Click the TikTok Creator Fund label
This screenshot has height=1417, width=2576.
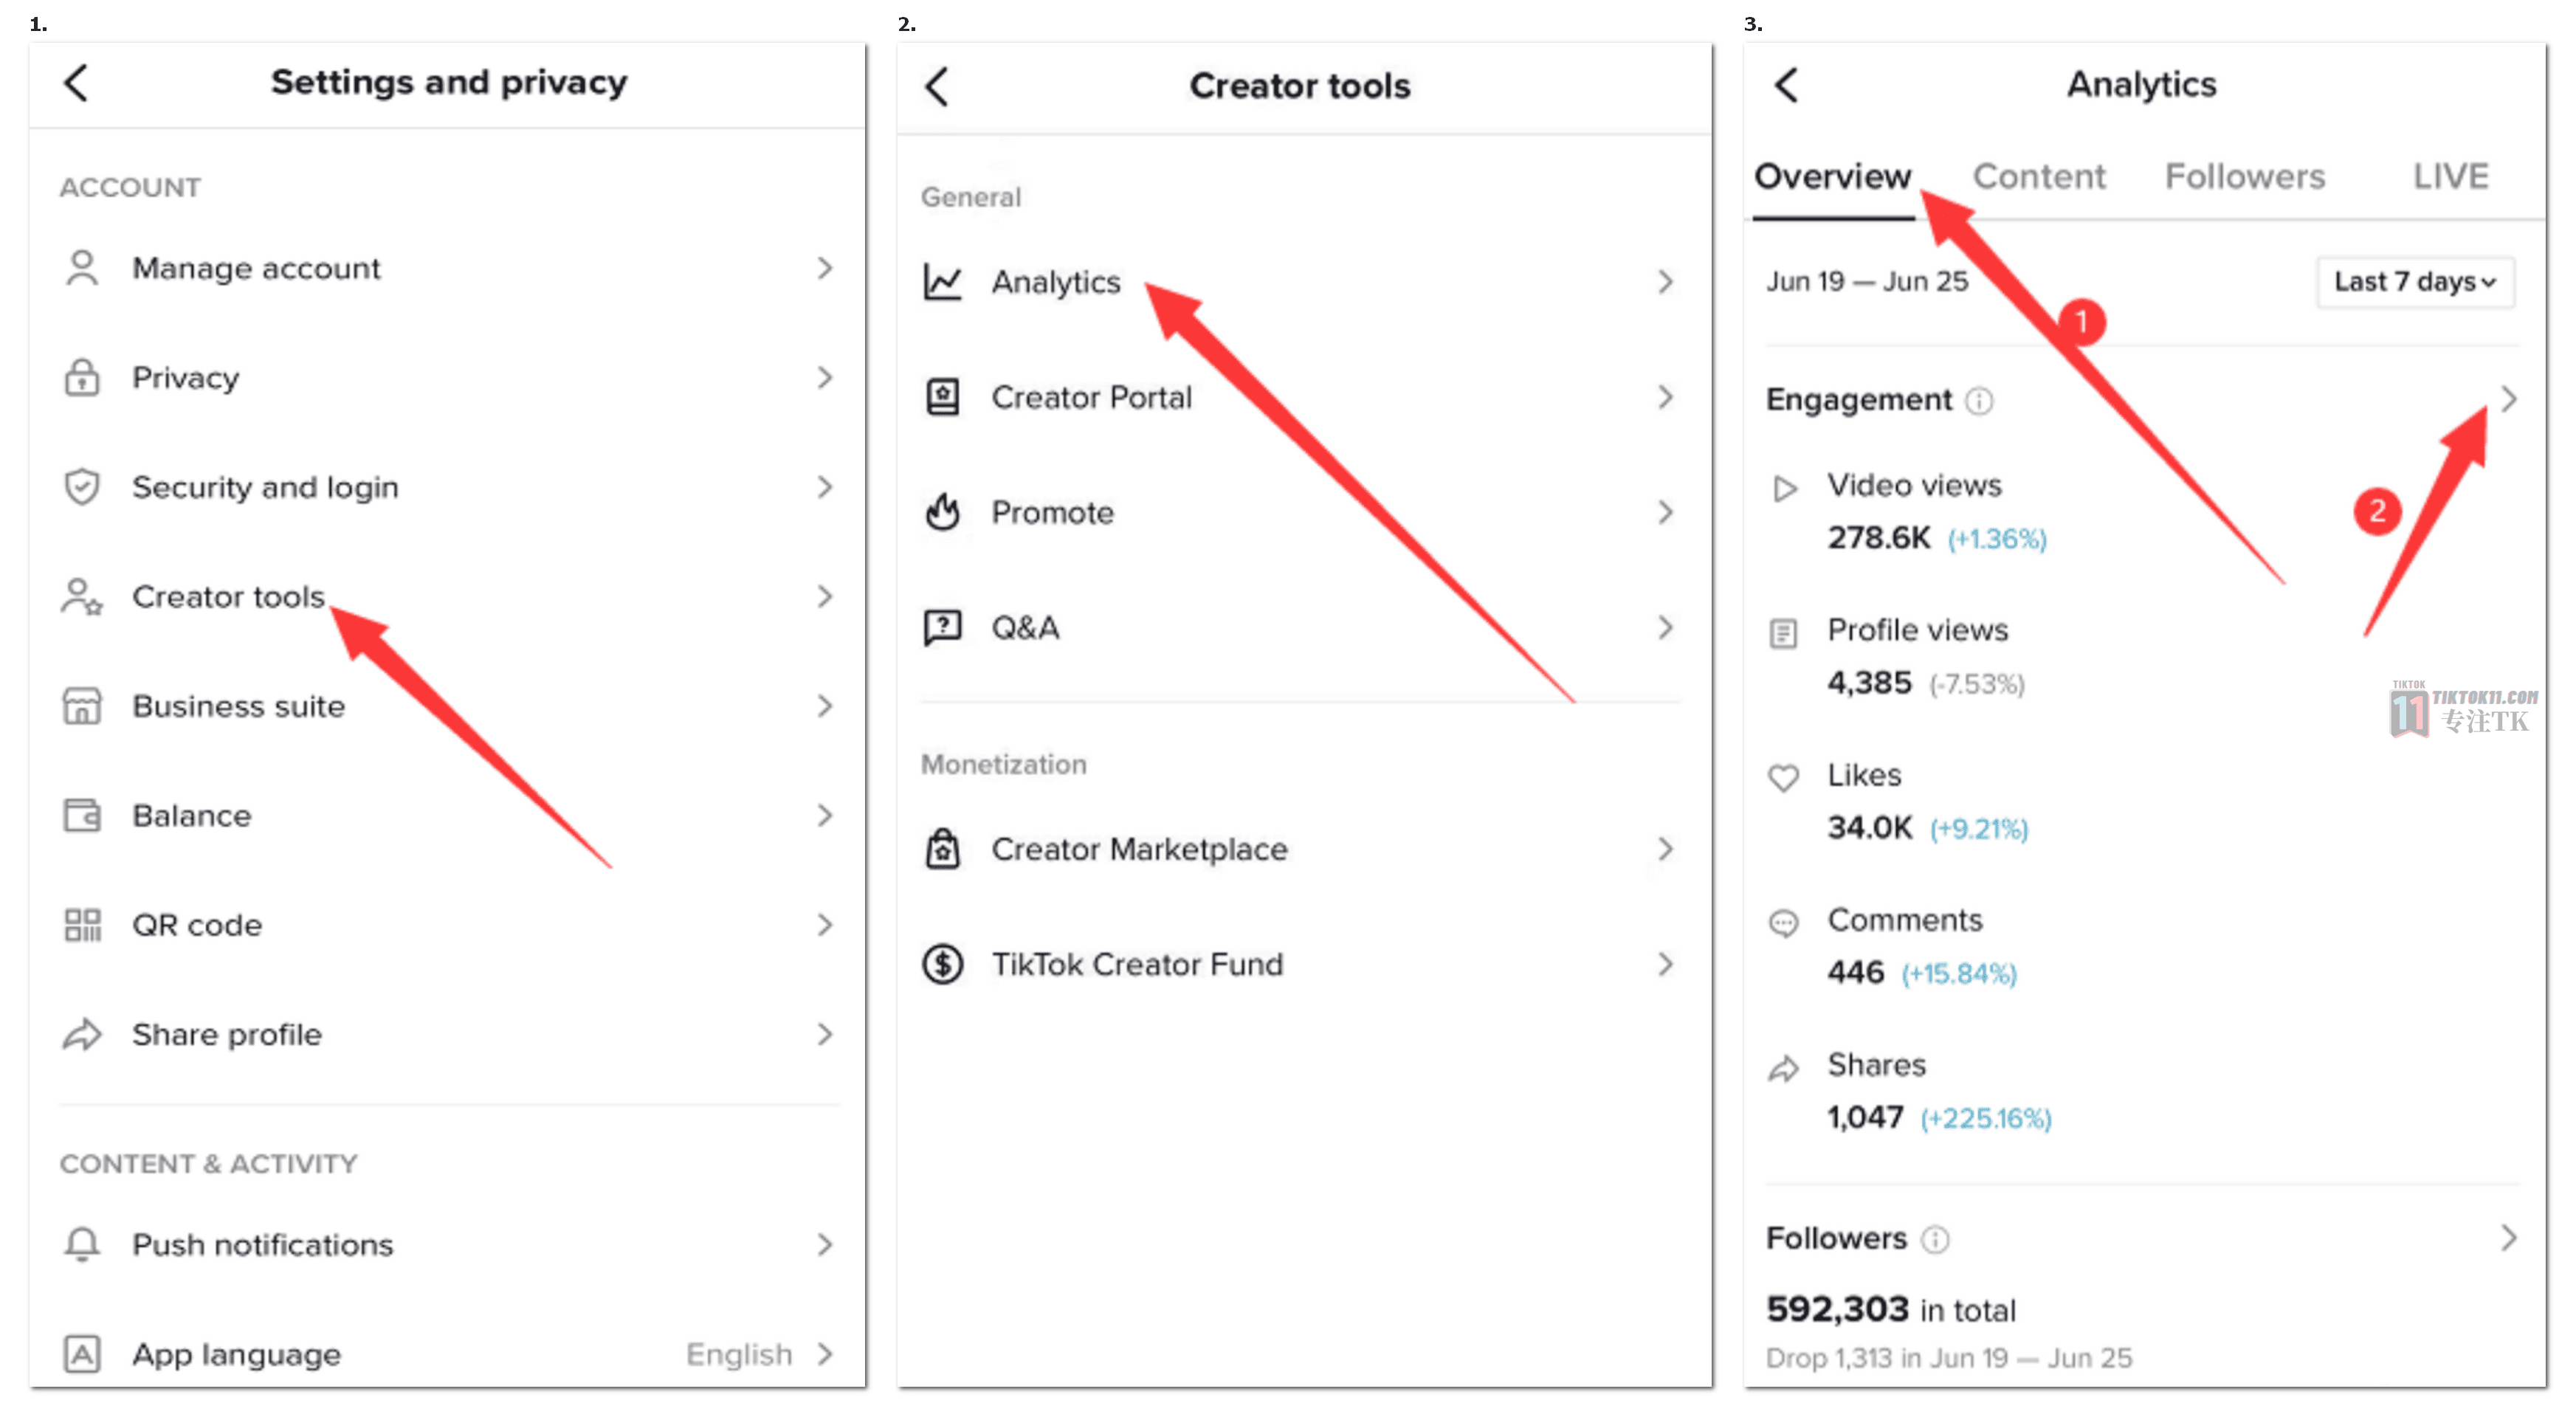1137,965
